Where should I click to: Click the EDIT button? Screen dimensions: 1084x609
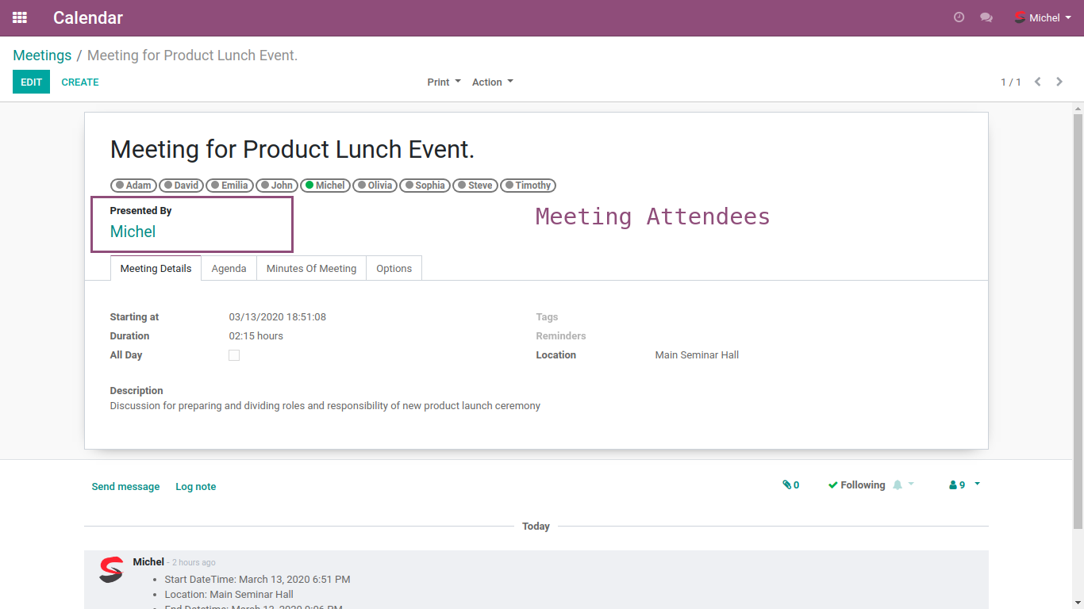tap(31, 82)
